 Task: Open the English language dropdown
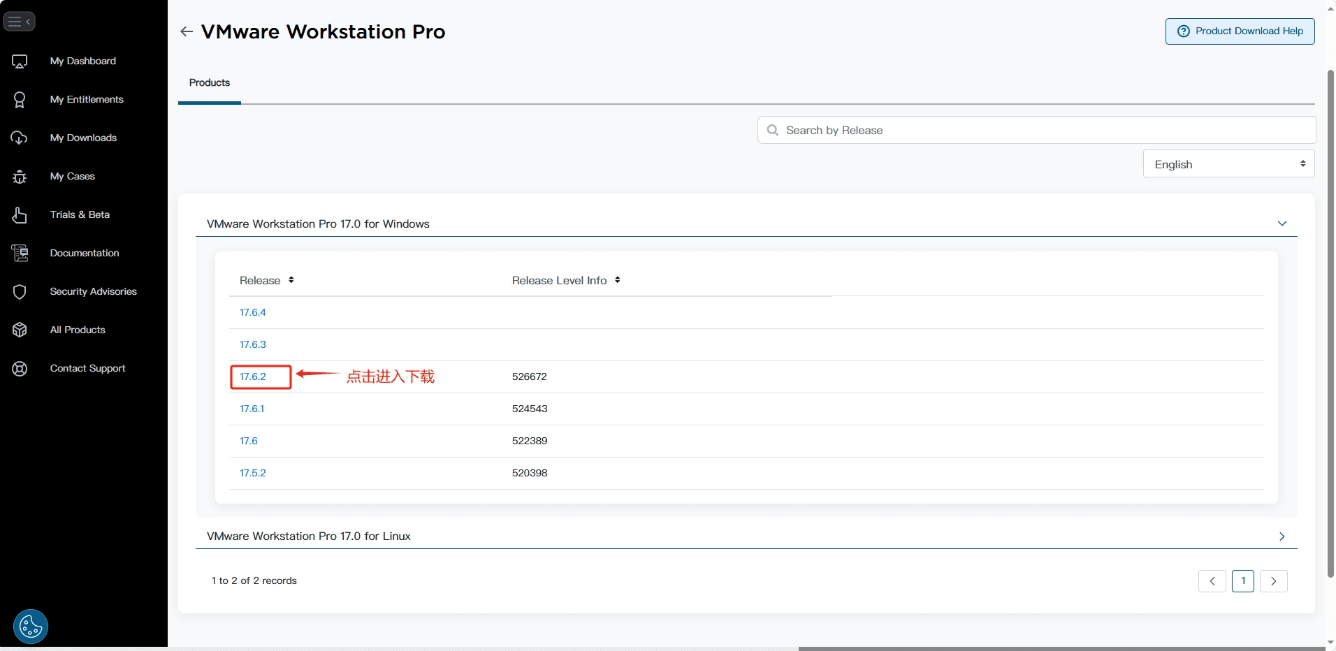[1228, 164]
